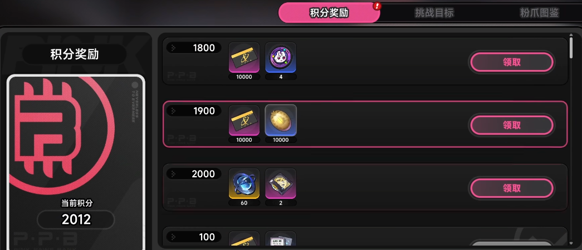Tap the pink coin emblem card
The height and width of the screenshot is (250, 582).
click(x=76, y=162)
